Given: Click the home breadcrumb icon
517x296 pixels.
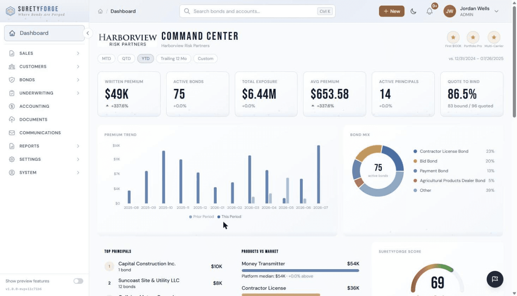Looking at the screenshot, I should [x=100, y=11].
